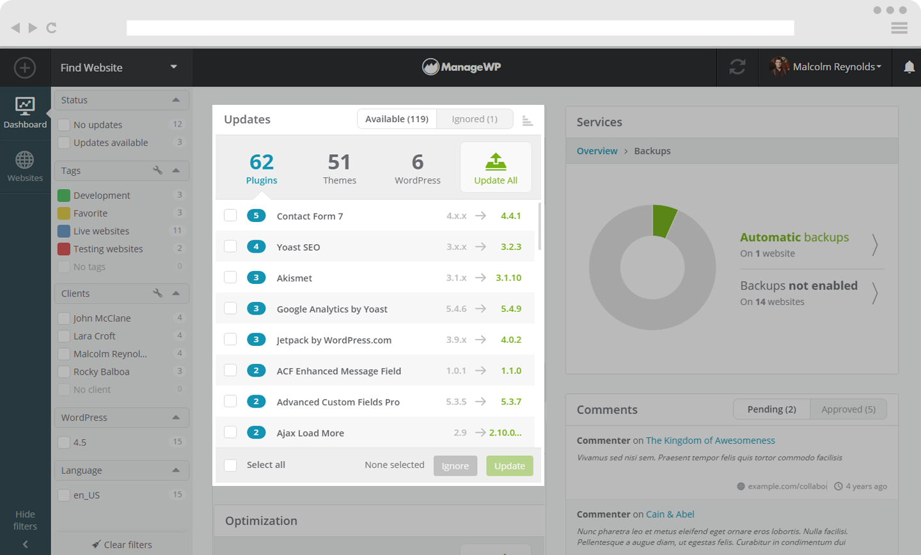Check the WordPress 4.5 filter
Screen dimensions: 921x555
[x=64, y=442]
